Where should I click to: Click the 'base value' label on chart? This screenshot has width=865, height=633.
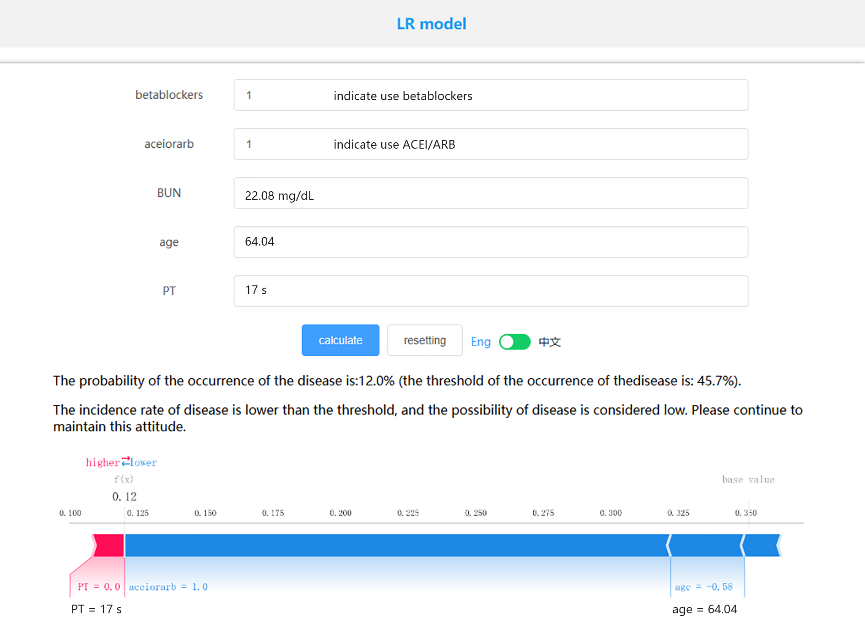pyautogui.click(x=748, y=479)
